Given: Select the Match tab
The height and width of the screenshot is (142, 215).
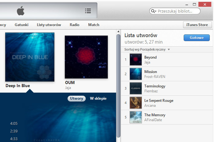Looking at the screenshot, I should [x=94, y=25].
